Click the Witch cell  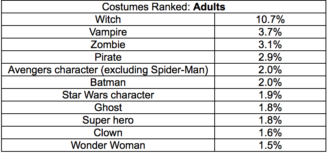tap(108, 20)
